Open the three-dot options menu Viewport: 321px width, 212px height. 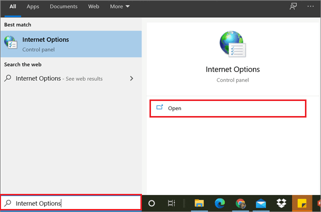coord(310,7)
